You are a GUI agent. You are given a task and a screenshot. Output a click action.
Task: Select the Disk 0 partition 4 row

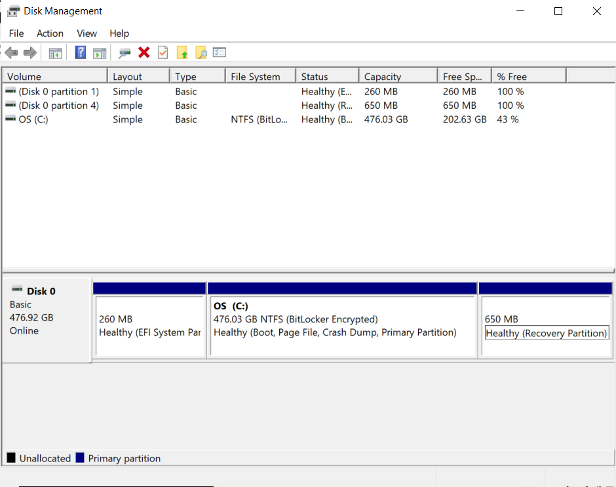[58, 106]
